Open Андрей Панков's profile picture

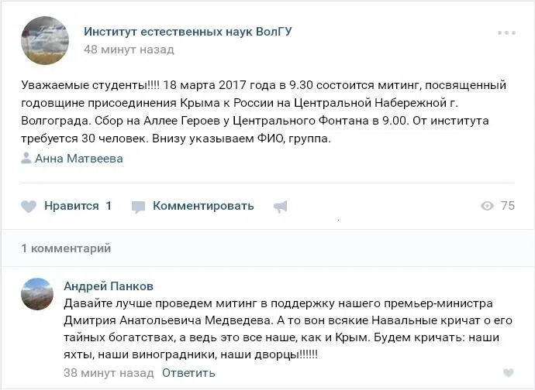(37, 294)
